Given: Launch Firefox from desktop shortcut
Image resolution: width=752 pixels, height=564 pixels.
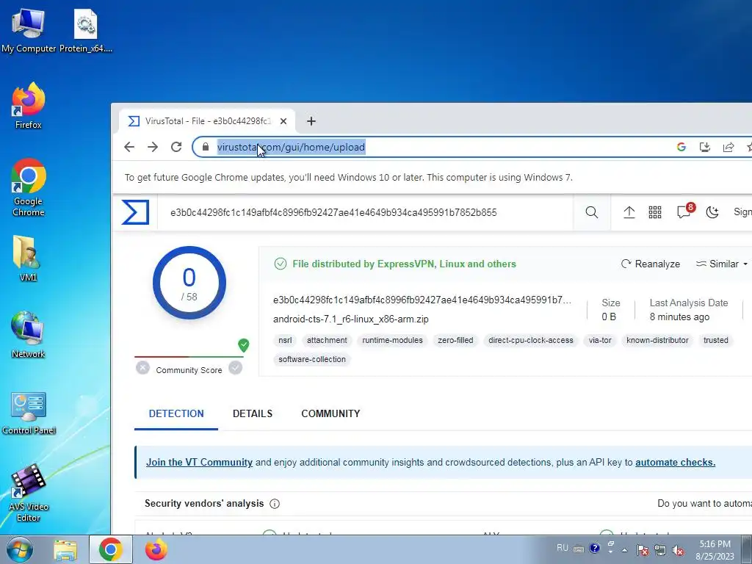Looking at the screenshot, I should [x=29, y=106].
